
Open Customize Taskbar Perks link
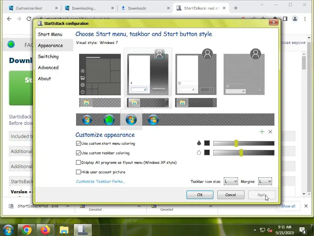[x=101, y=181]
